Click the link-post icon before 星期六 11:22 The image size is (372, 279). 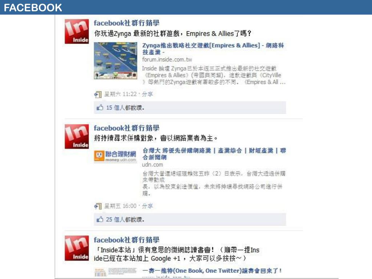tap(98, 94)
